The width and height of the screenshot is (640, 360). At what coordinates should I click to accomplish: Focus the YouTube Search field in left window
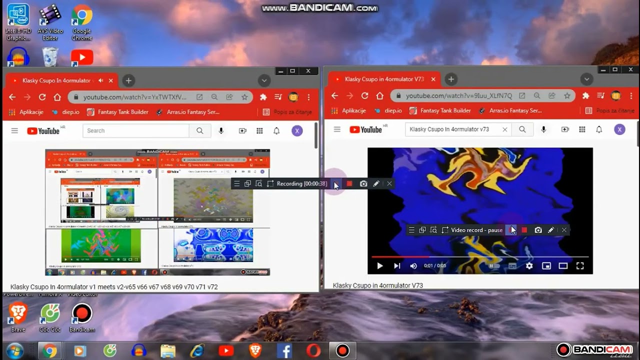click(x=136, y=130)
